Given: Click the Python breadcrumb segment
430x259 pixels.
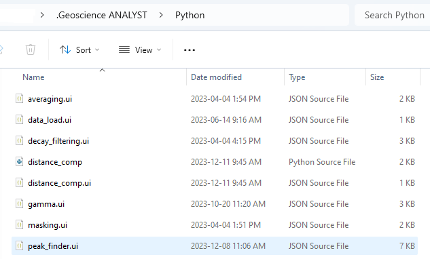Looking at the screenshot, I should pyautogui.click(x=190, y=15).
